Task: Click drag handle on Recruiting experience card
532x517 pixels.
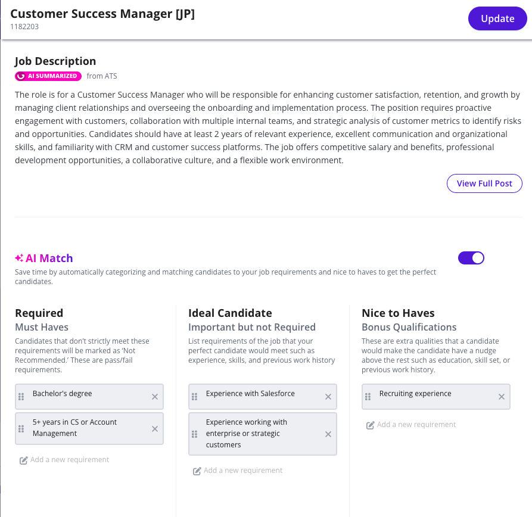Action: (x=368, y=397)
